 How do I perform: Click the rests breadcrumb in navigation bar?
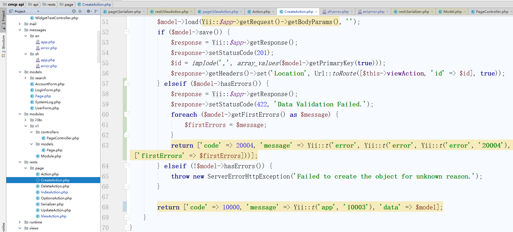pyautogui.click(x=51, y=4)
